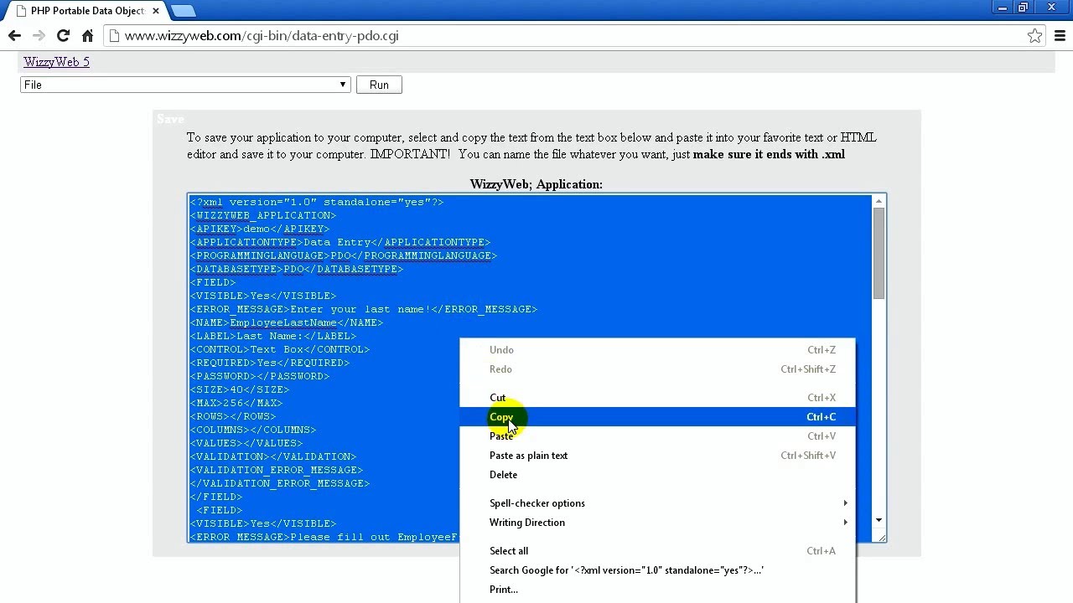Click the textarea's scroll down arrow
The height and width of the screenshot is (603, 1073).
[x=879, y=521]
